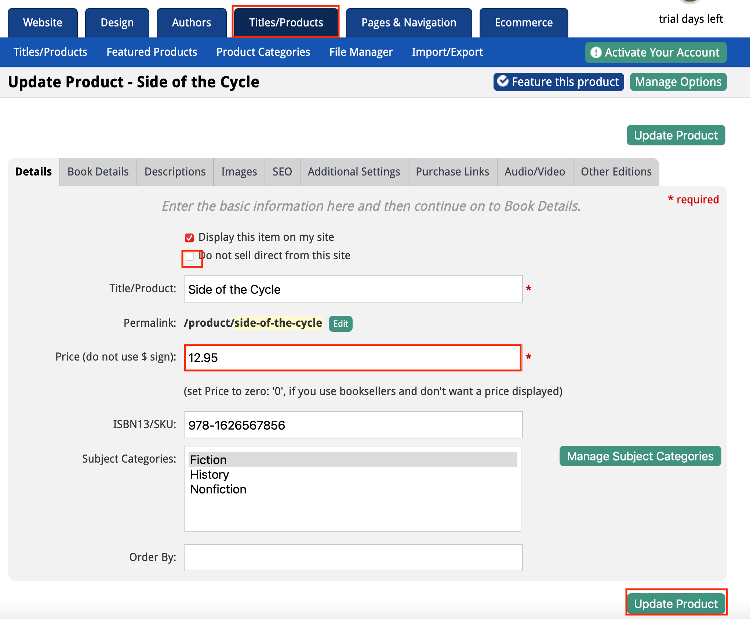This screenshot has height=619, width=750.
Task: Open Import/Export in the blue bar
Action: pyautogui.click(x=447, y=52)
